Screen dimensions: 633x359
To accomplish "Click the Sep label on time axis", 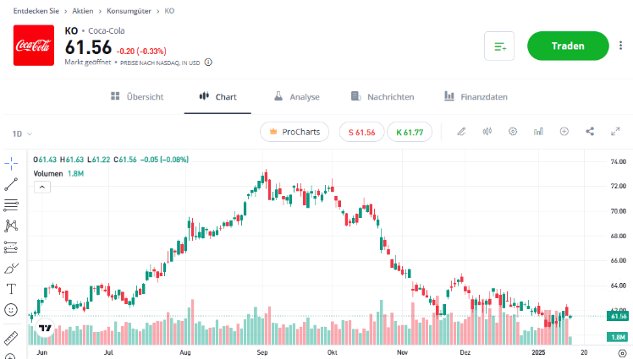I will tap(262, 352).
